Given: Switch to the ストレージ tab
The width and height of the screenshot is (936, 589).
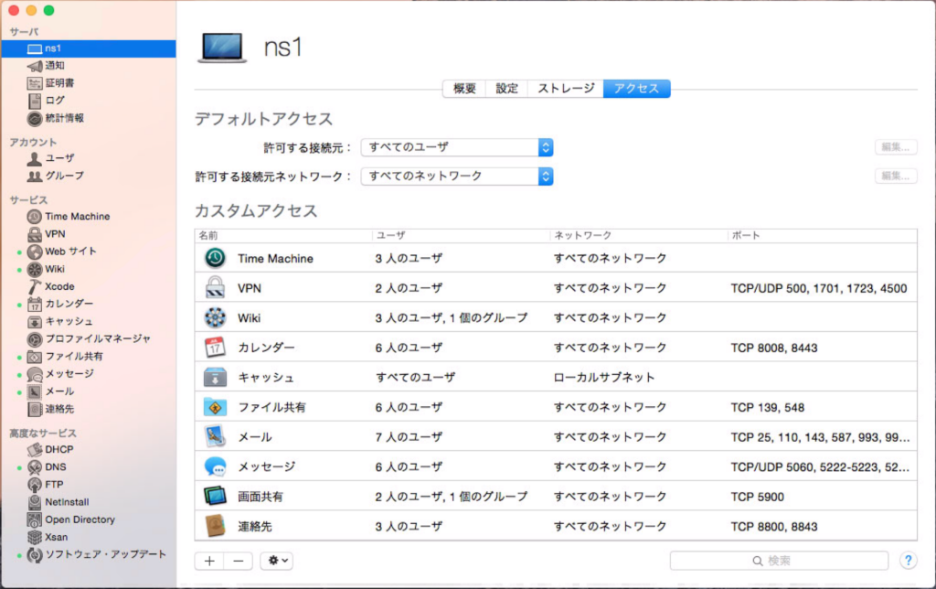Looking at the screenshot, I should (x=566, y=89).
